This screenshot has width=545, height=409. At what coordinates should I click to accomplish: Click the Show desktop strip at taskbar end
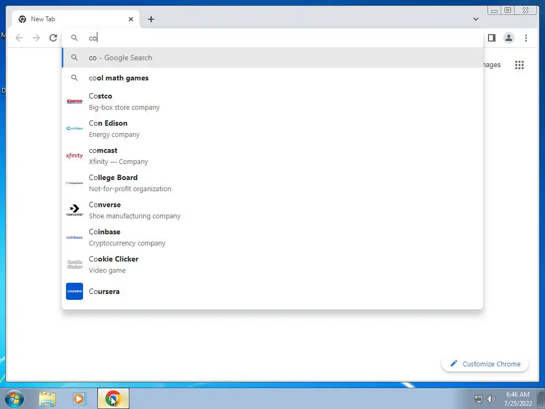[x=541, y=398]
